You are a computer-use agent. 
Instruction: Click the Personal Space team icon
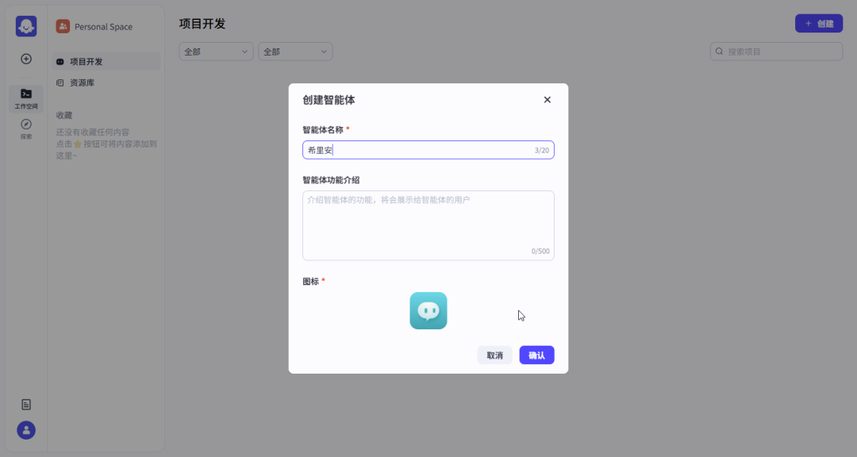tap(63, 26)
